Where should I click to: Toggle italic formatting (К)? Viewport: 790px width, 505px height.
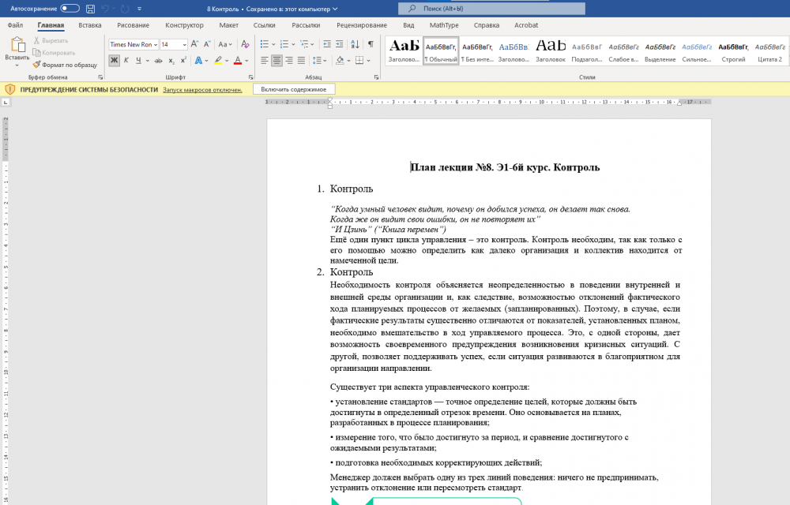[x=126, y=60]
